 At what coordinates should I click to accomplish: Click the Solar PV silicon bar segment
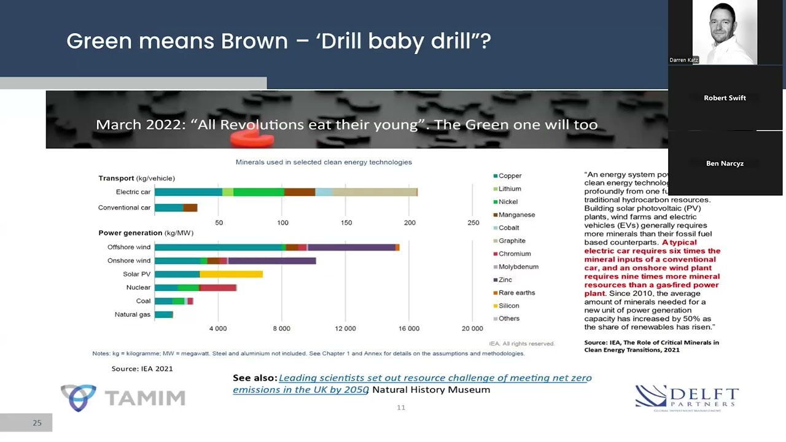231,274
